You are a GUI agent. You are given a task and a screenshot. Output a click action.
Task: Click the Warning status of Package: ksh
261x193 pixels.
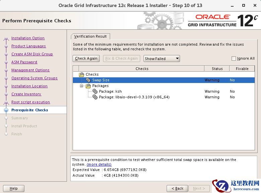pyautogui.click(x=212, y=91)
